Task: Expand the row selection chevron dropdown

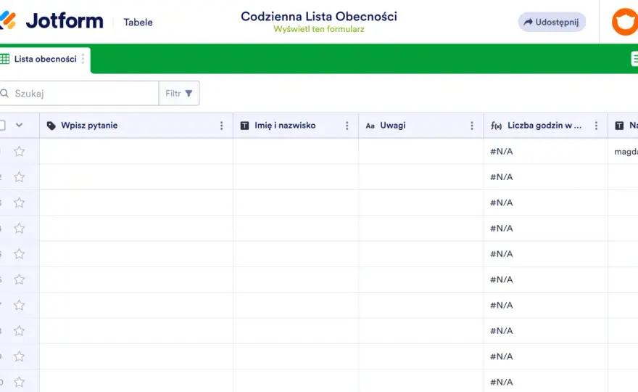Action: pos(19,125)
